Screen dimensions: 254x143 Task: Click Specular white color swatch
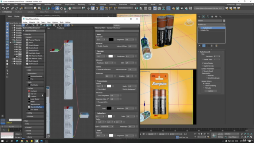tap(110, 56)
